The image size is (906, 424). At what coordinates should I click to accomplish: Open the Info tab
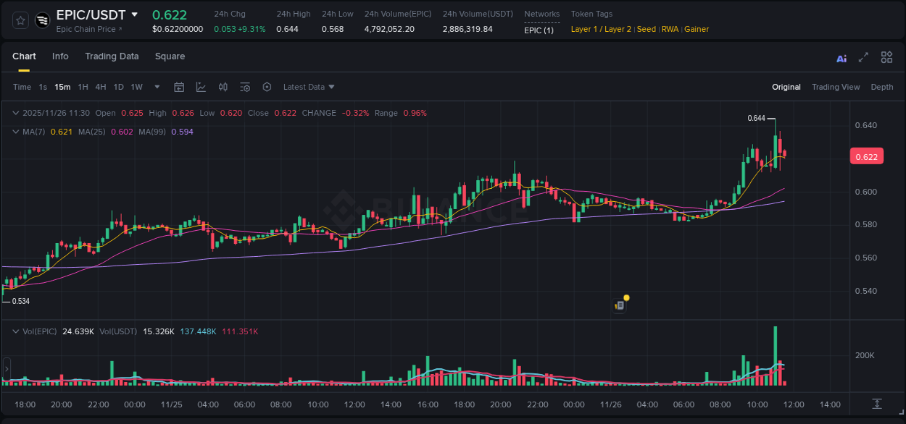tap(60, 56)
